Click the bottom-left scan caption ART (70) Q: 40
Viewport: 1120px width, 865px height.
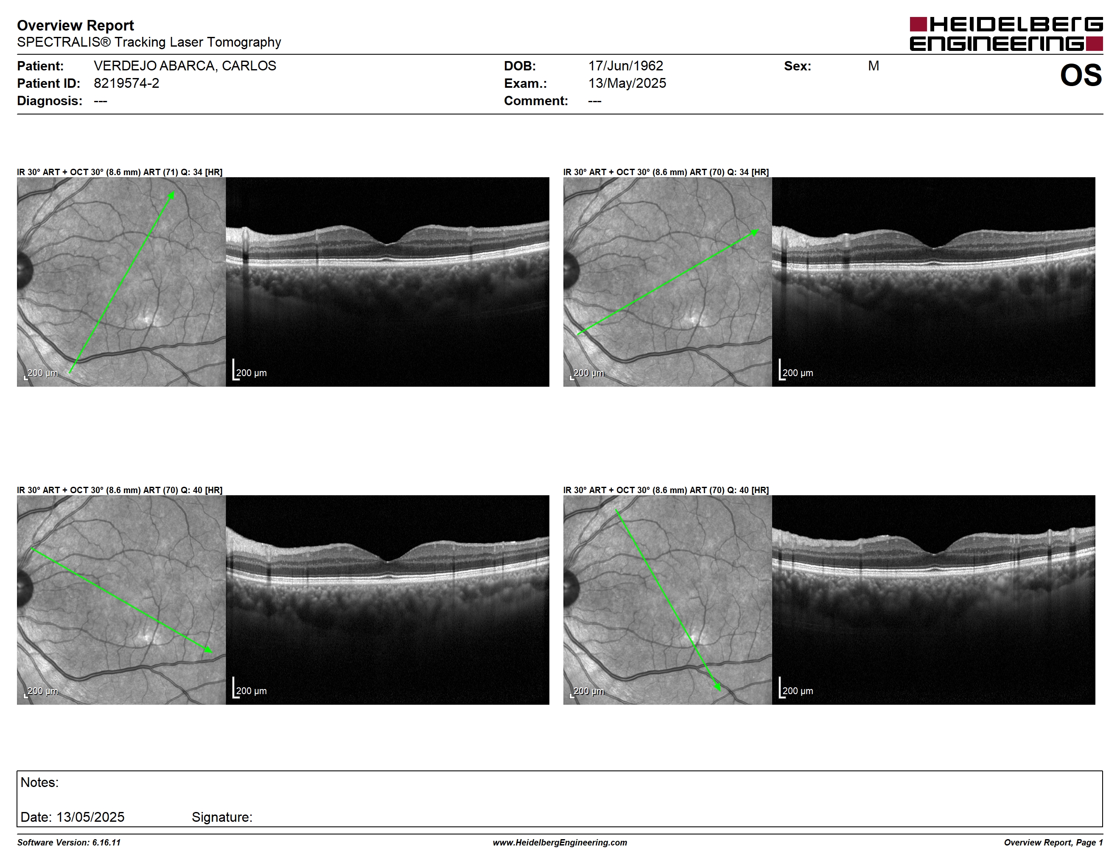120,490
